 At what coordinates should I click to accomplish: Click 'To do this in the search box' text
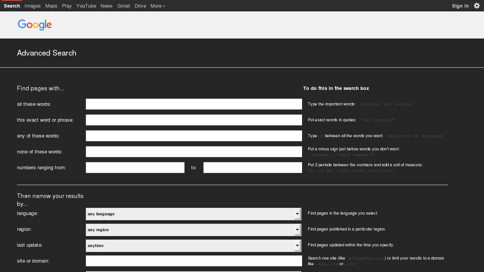click(x=336, y=88)
